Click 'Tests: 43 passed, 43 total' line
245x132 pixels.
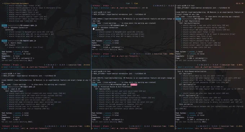click(x=16, y=54)
